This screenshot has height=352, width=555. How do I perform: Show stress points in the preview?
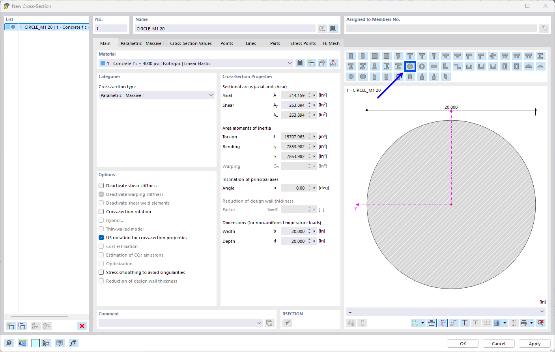(465, 322)
